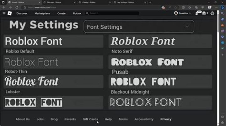Open the Roblox settings gear icon

click(x=212, y=13)
